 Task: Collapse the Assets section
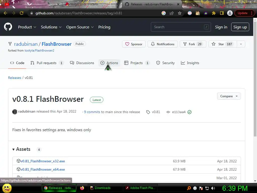tap(21, 149)
